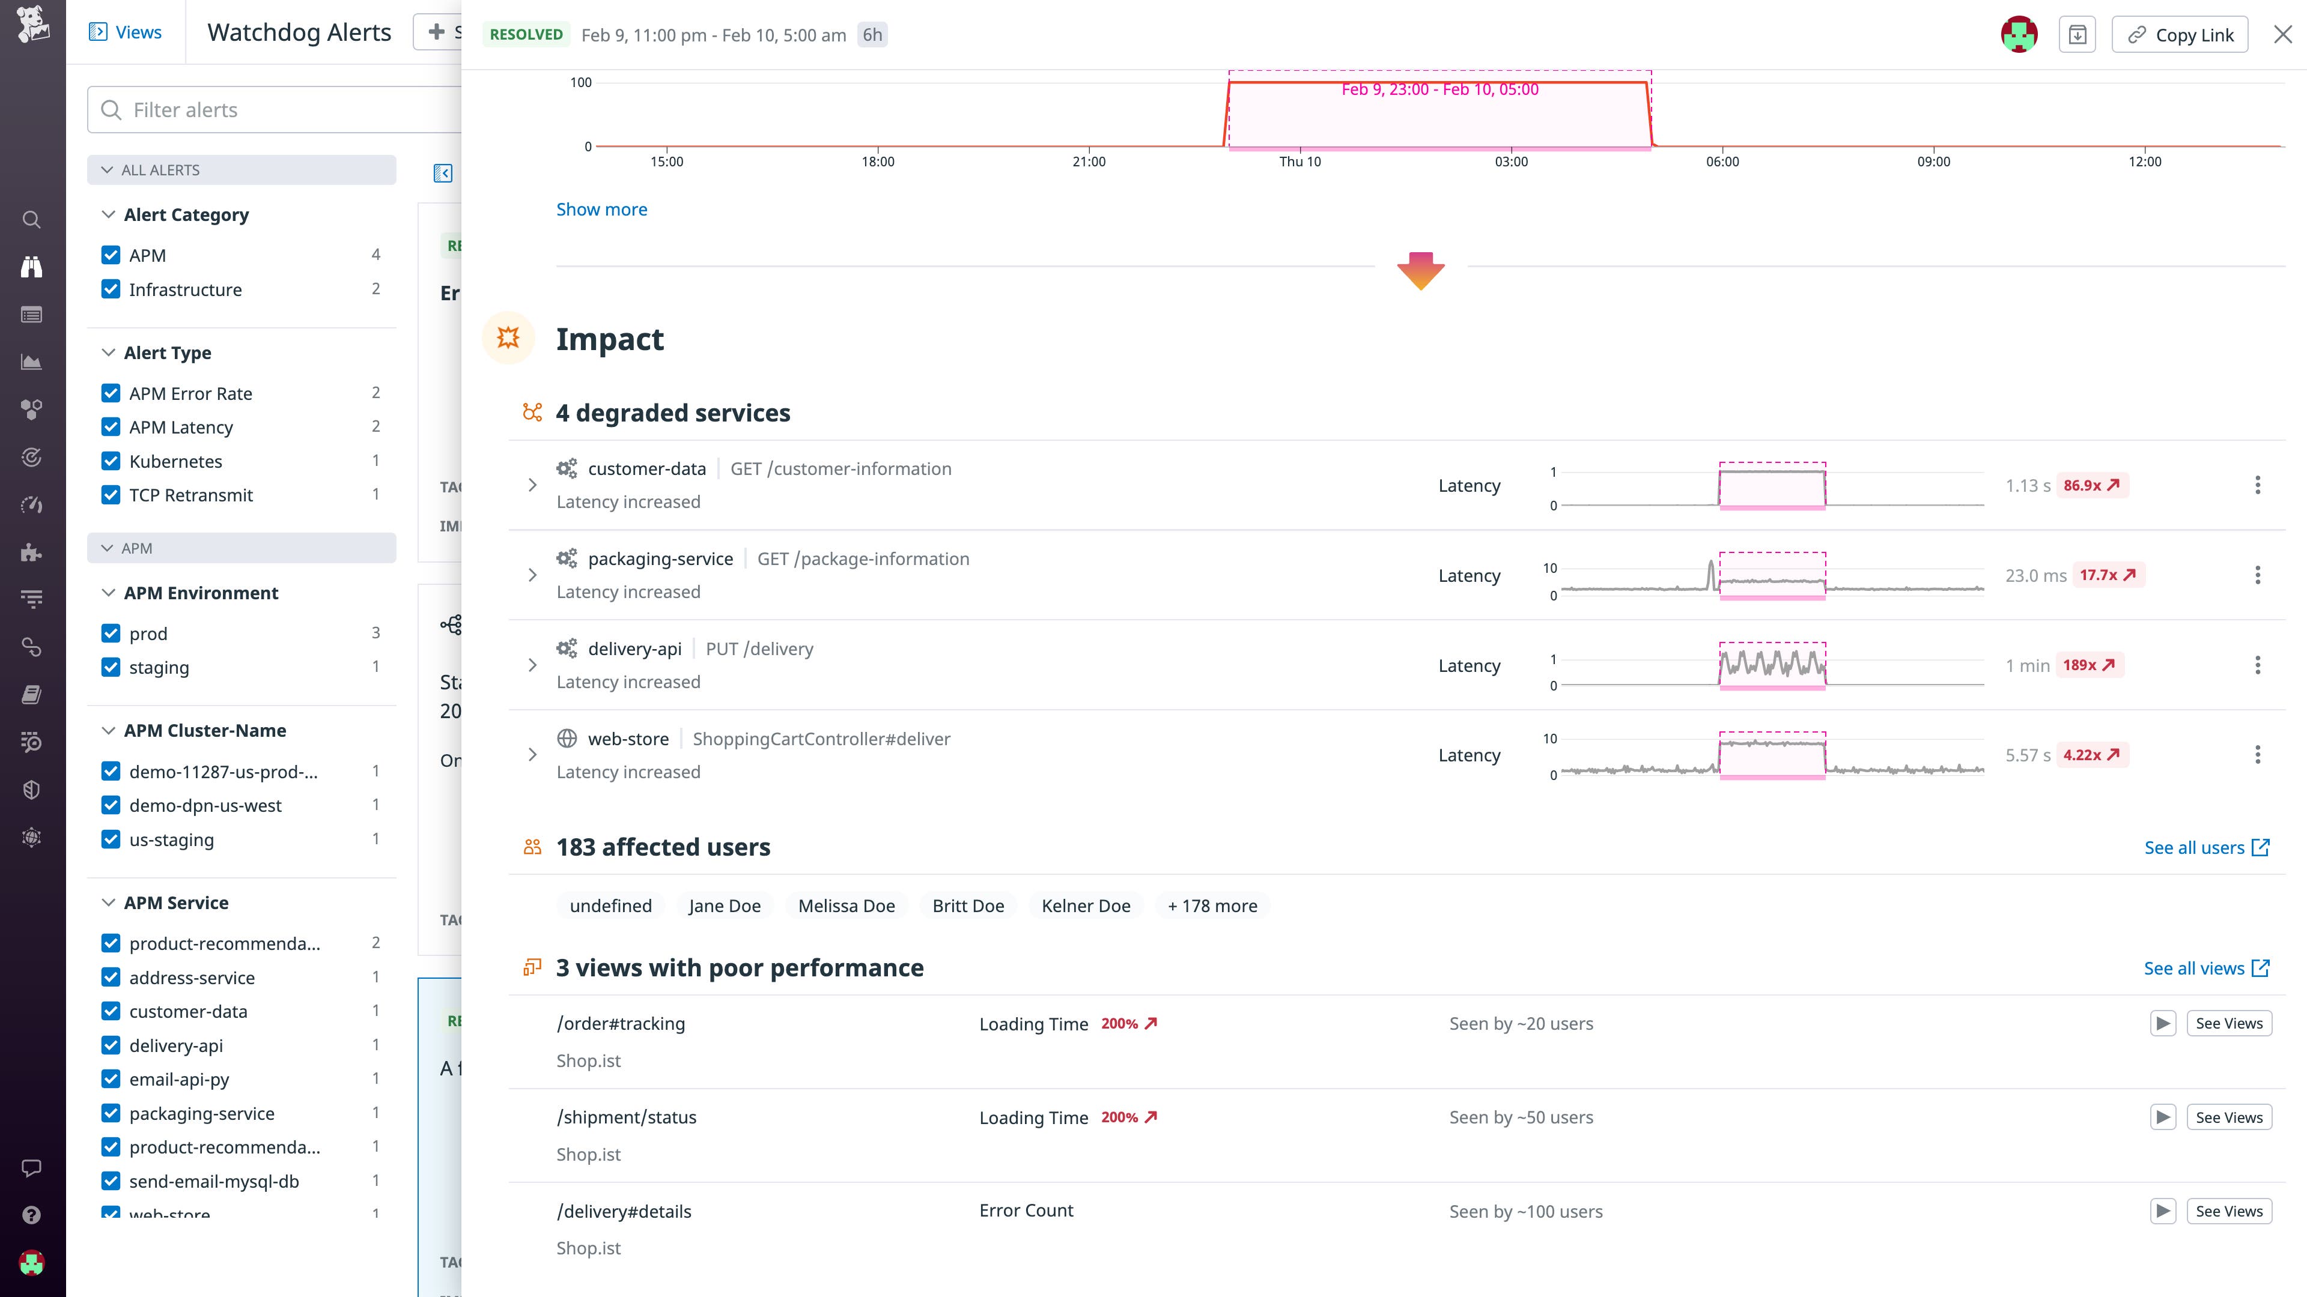Click the export/download icon near Copy Link
The height and width of the screenshot is (1297, 2307).
(2078, 34)
